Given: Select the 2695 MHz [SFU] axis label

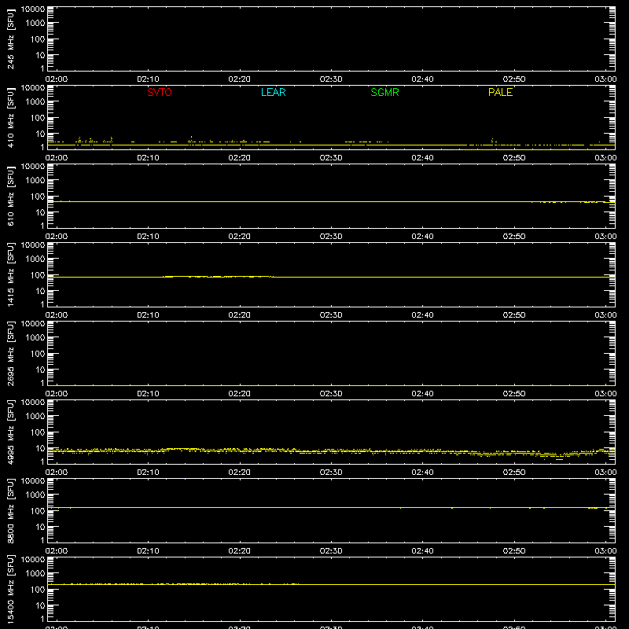Looking at the screenshot, I should pos(10,354).
